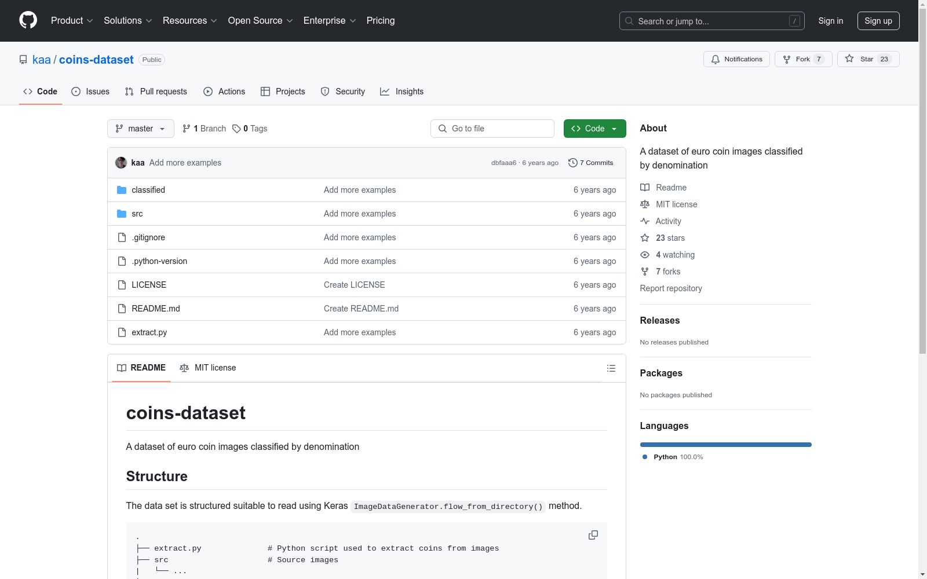Click kaa's avatar in commit row
The width and height of the screenshot is (927, 579).
pos(121,163)
